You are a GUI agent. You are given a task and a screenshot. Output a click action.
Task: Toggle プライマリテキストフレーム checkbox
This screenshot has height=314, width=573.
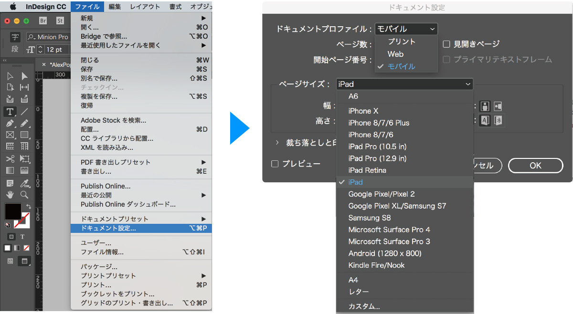[x=446, y=60]
